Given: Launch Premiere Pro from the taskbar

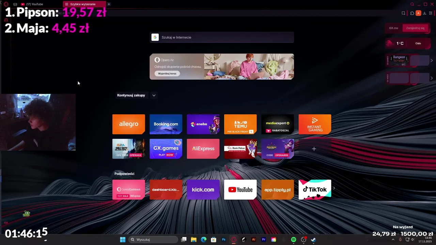Looking at the screenshot, I should click(x=264, y=240).
